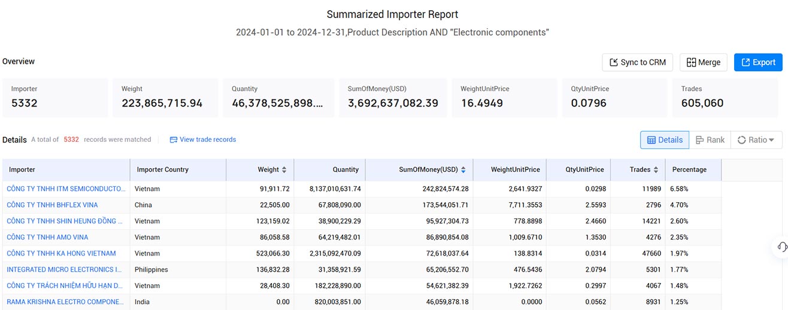Select the SumOfMoney(USD) overview card
This screenshot has width=788, height=310.
[x=393, y=97]
